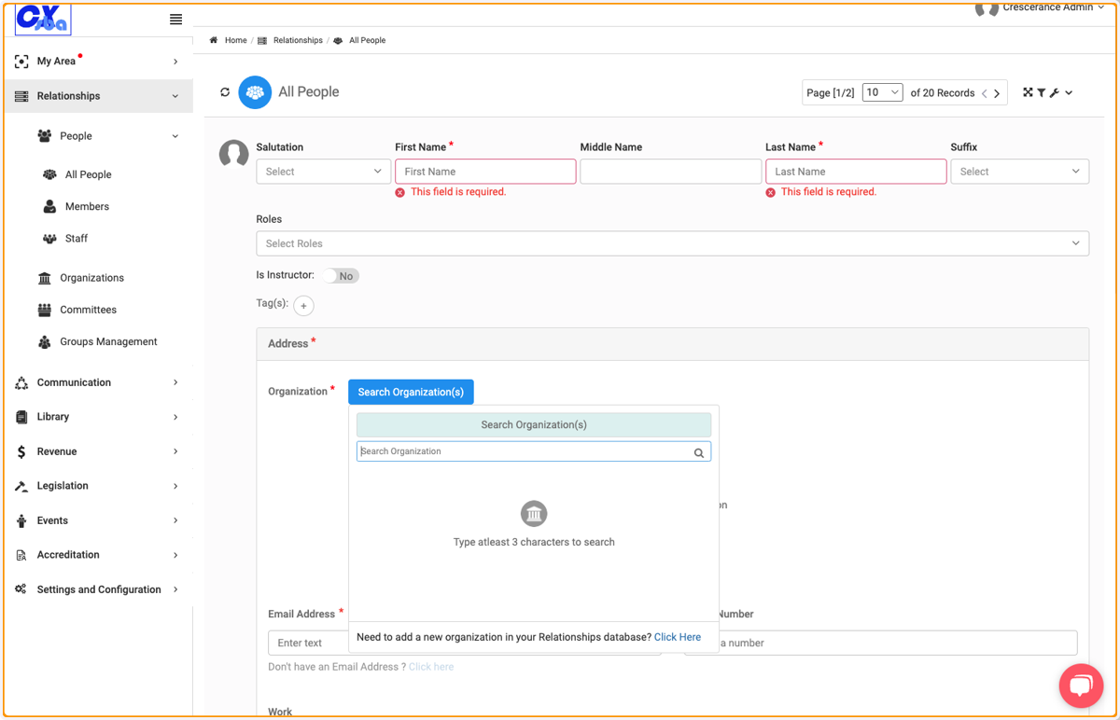Click the fullscreen expand arrows icon

coord(1028,92)
